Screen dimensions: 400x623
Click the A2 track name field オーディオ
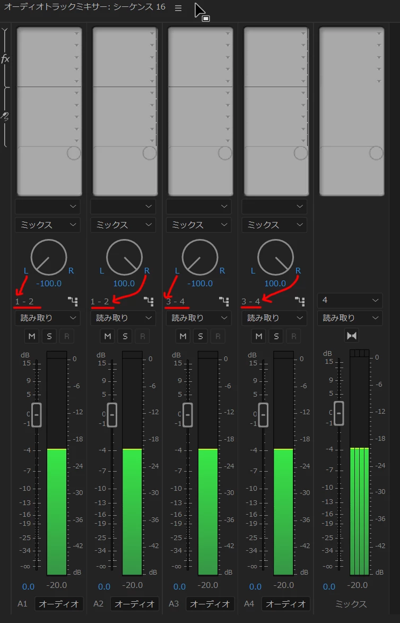(135, 604)
